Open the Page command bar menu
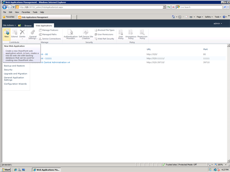The height and width of the screenshot is (172, 230). [x=199, y=17]
